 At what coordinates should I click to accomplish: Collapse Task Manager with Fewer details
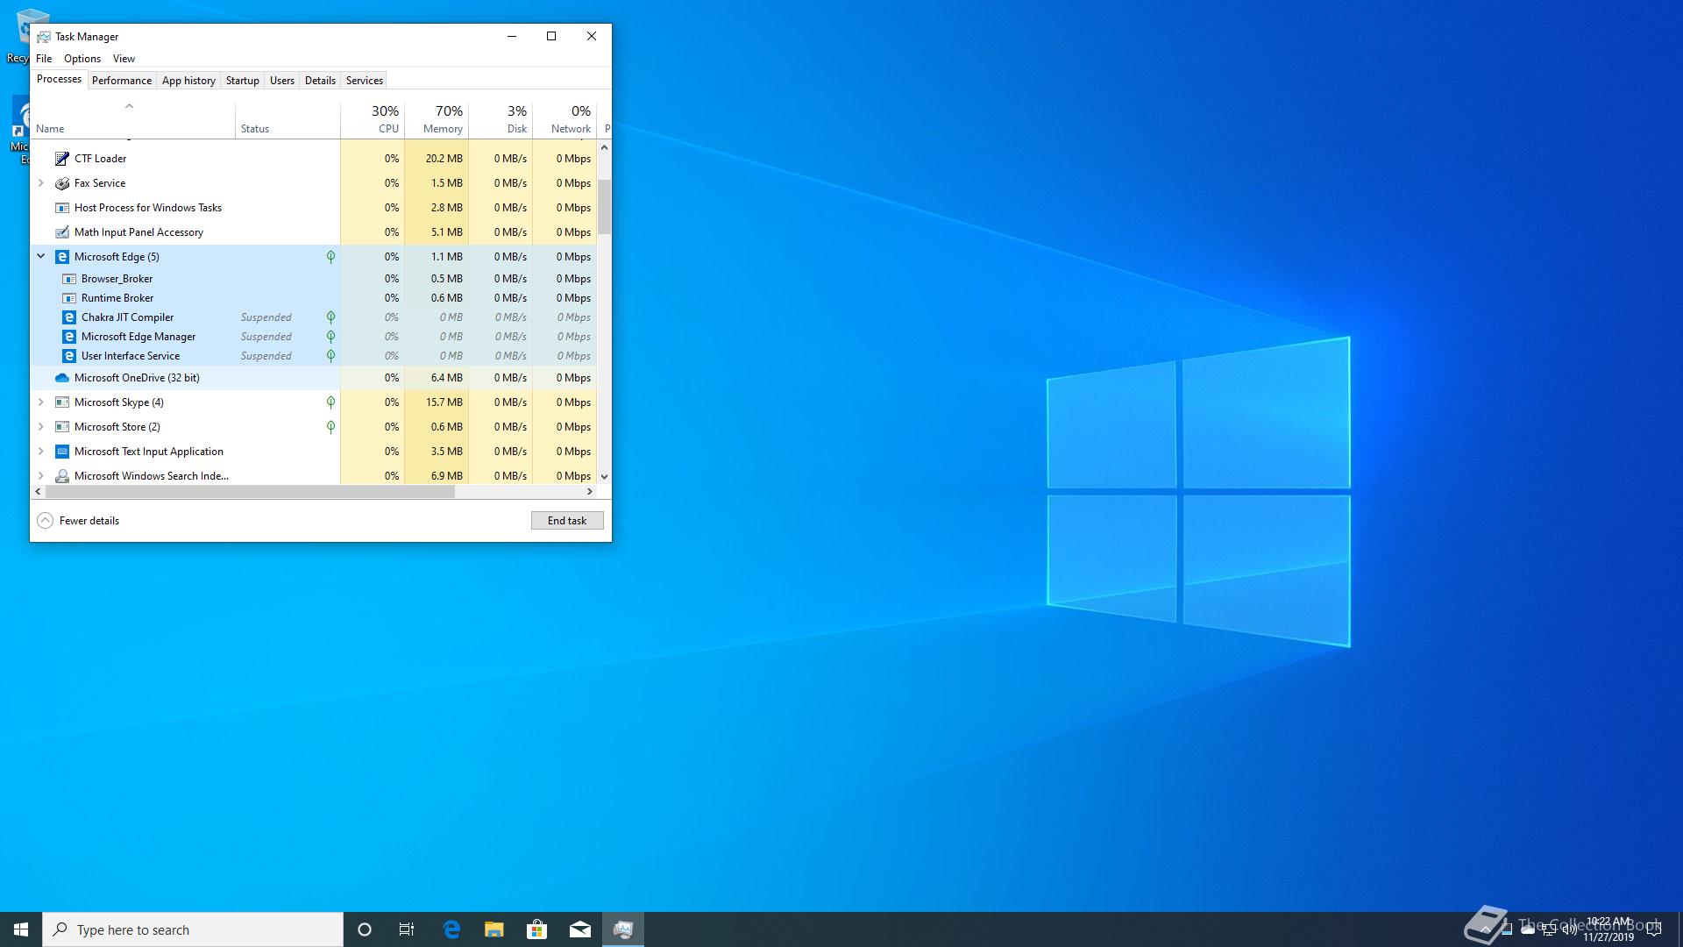(78, 521)
